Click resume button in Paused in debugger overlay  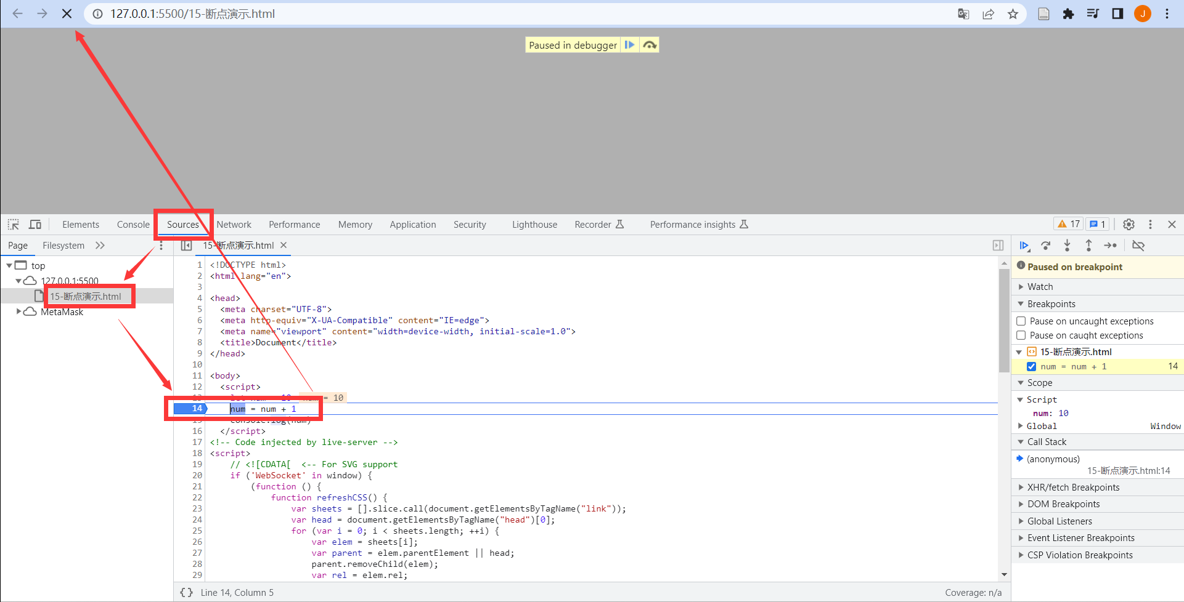click(x=629, y=45)
